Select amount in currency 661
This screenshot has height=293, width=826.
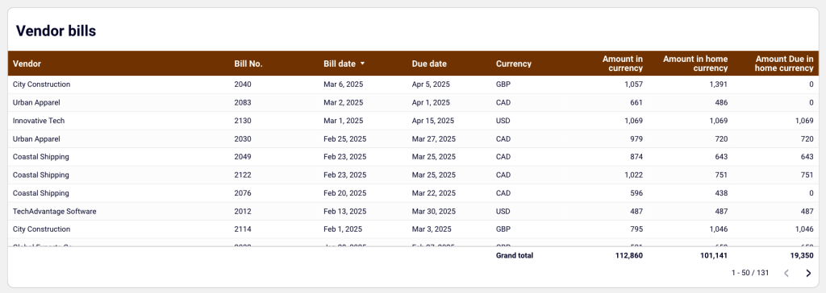click(636, 102)
